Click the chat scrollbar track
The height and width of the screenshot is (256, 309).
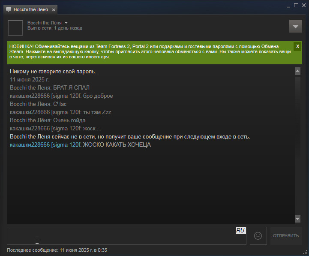tap(297, 145)
